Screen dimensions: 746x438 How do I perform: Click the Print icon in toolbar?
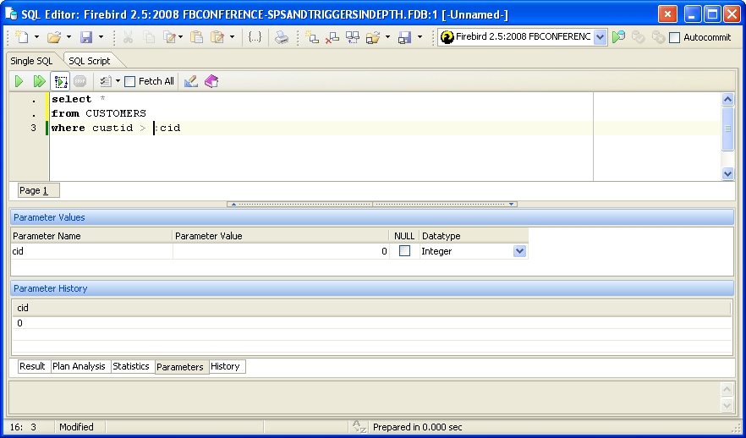(282, 37)
